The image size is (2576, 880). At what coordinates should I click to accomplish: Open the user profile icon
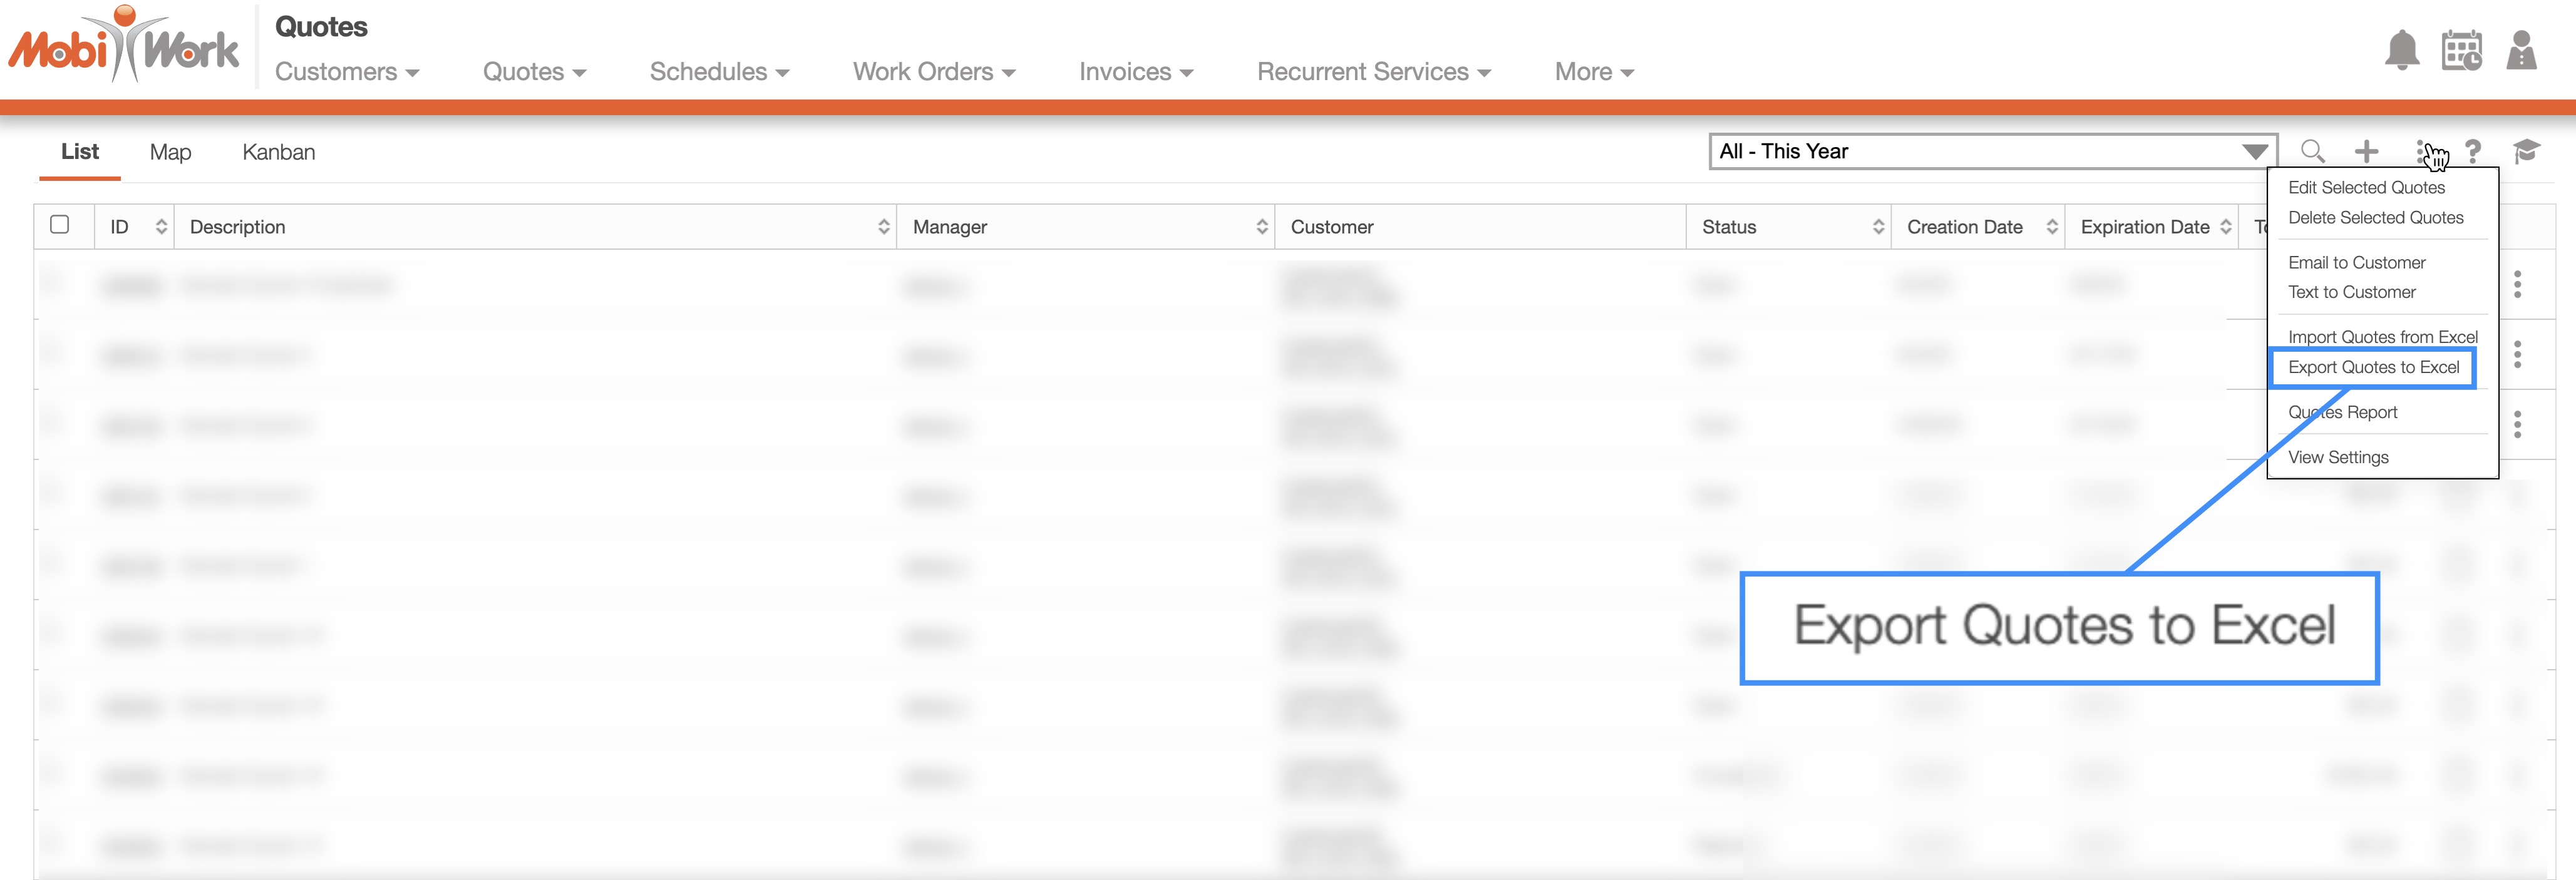pyautogui.click(x=2521, y=50)
